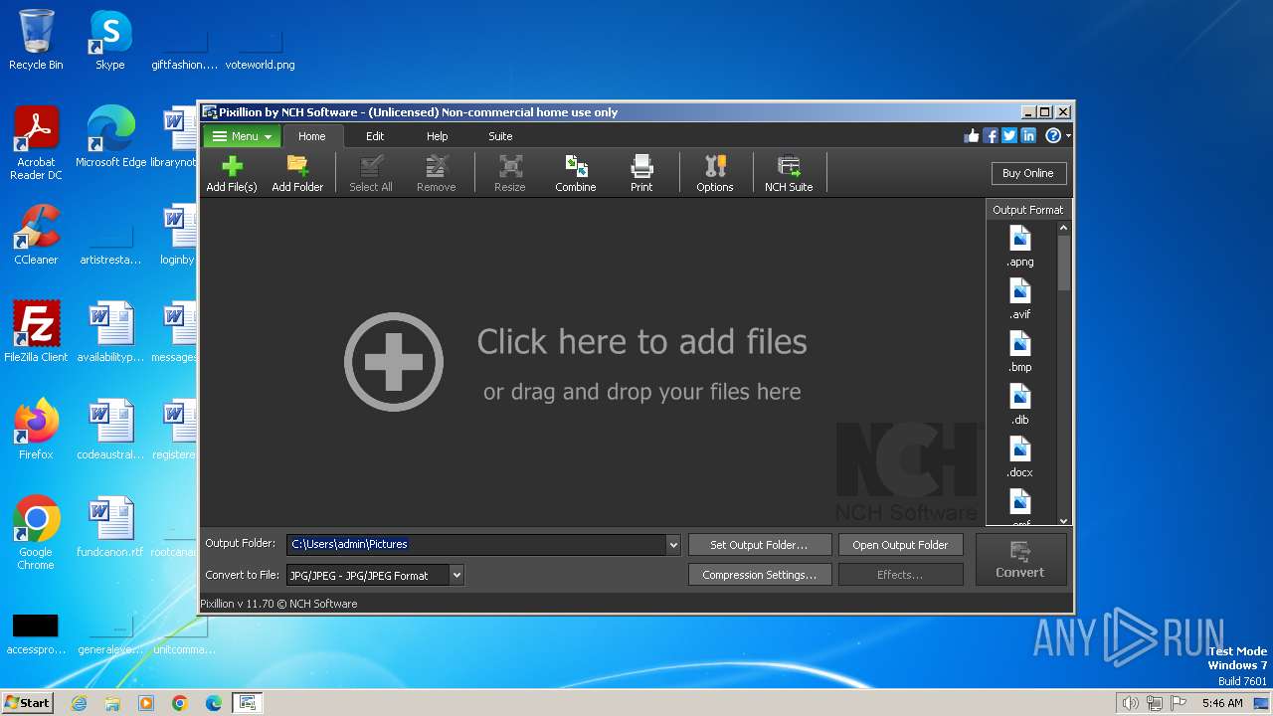Open the Firefox desktop shortcut

pos(36,429)
